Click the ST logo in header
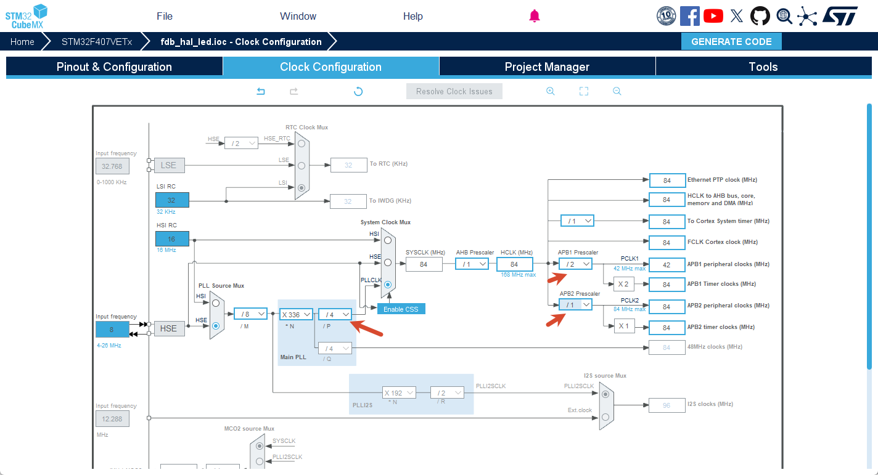The width and height of the screenshot is (878, 475). pos(840,16)
